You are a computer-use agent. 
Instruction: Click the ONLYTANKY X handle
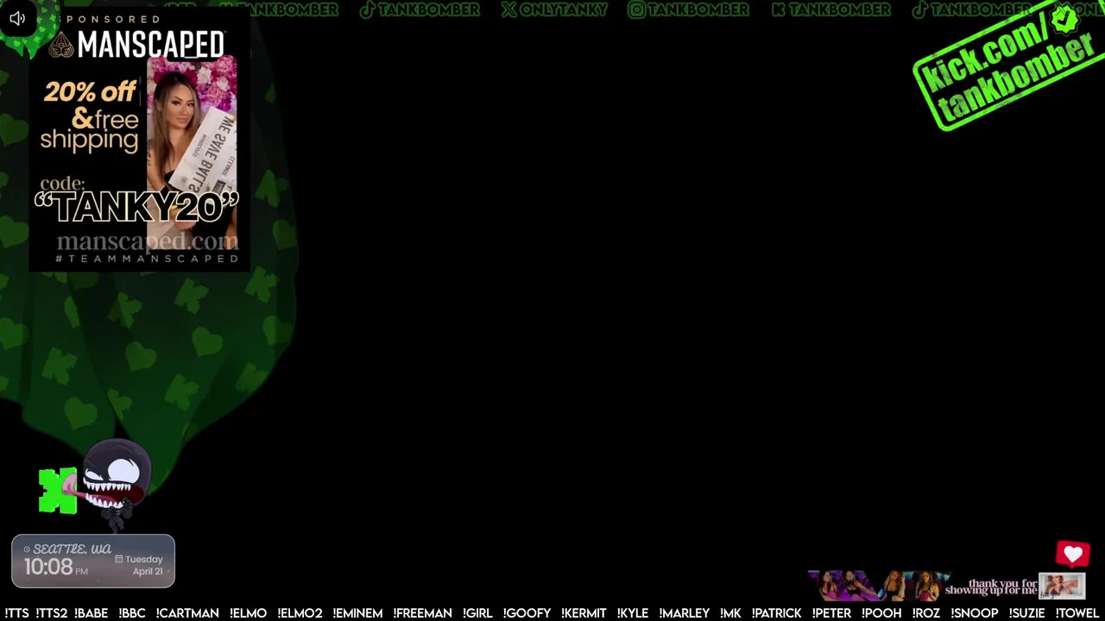(x=563, y=9)
